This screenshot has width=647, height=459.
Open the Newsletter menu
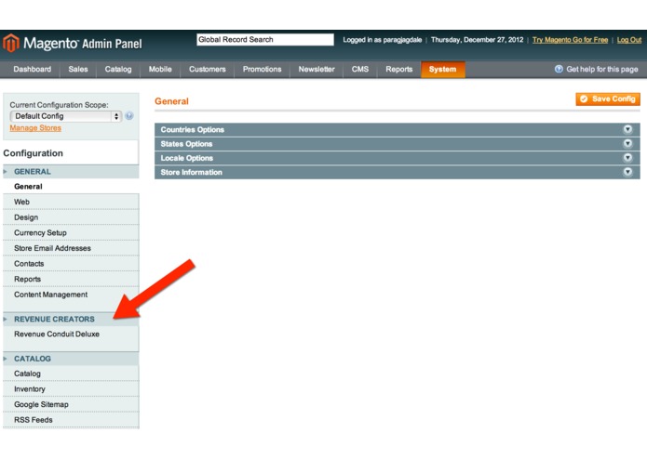click(x=317, y=69)
